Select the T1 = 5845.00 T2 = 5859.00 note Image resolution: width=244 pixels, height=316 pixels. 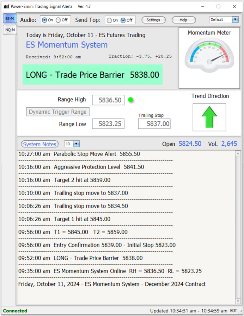73,232
